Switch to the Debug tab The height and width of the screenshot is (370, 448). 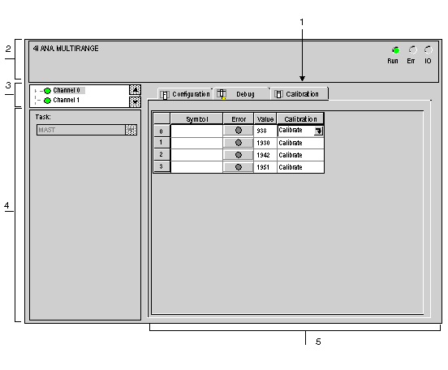[x=242, y=94]
